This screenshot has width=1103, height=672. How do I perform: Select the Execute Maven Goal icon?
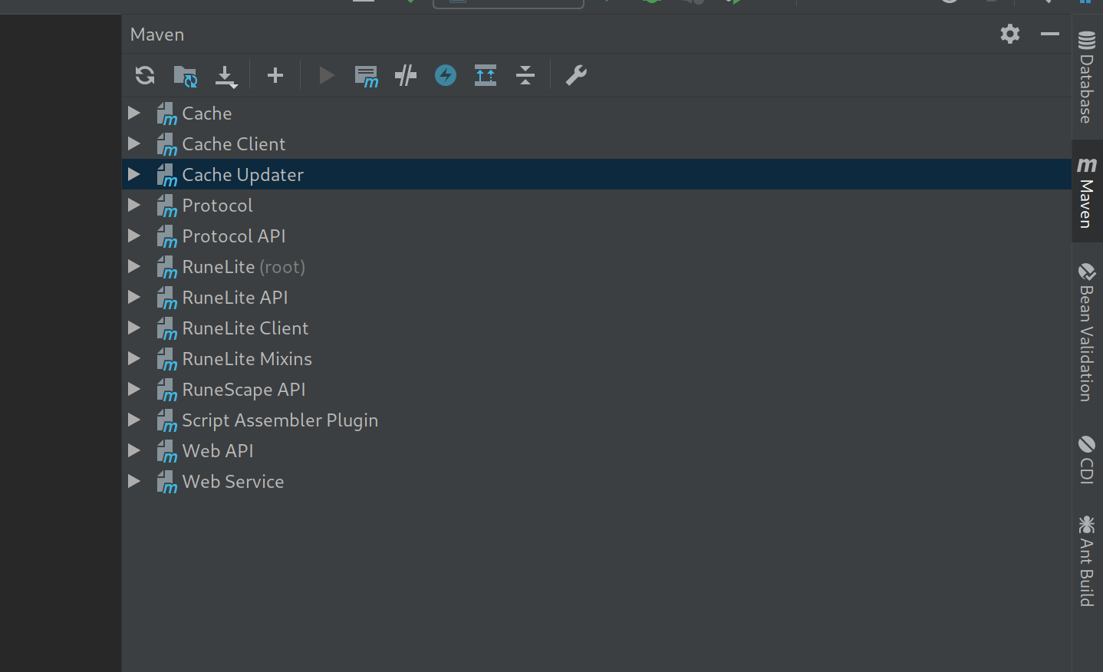coord(367,75)
